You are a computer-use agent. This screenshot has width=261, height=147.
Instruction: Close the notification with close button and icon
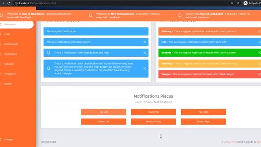[x=145, y=53]
